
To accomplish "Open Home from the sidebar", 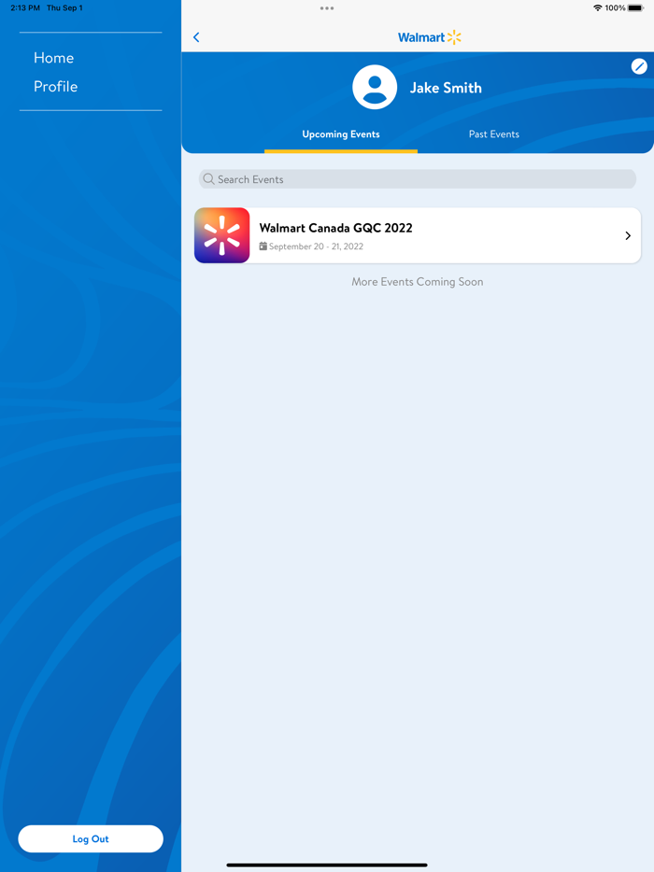I will coord(53,58).
